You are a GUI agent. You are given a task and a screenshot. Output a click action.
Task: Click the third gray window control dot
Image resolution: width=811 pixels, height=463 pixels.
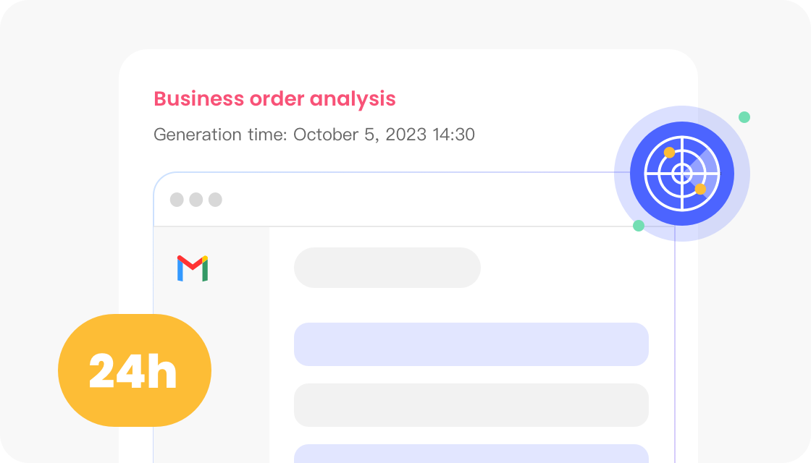click(x=215, y=200)
